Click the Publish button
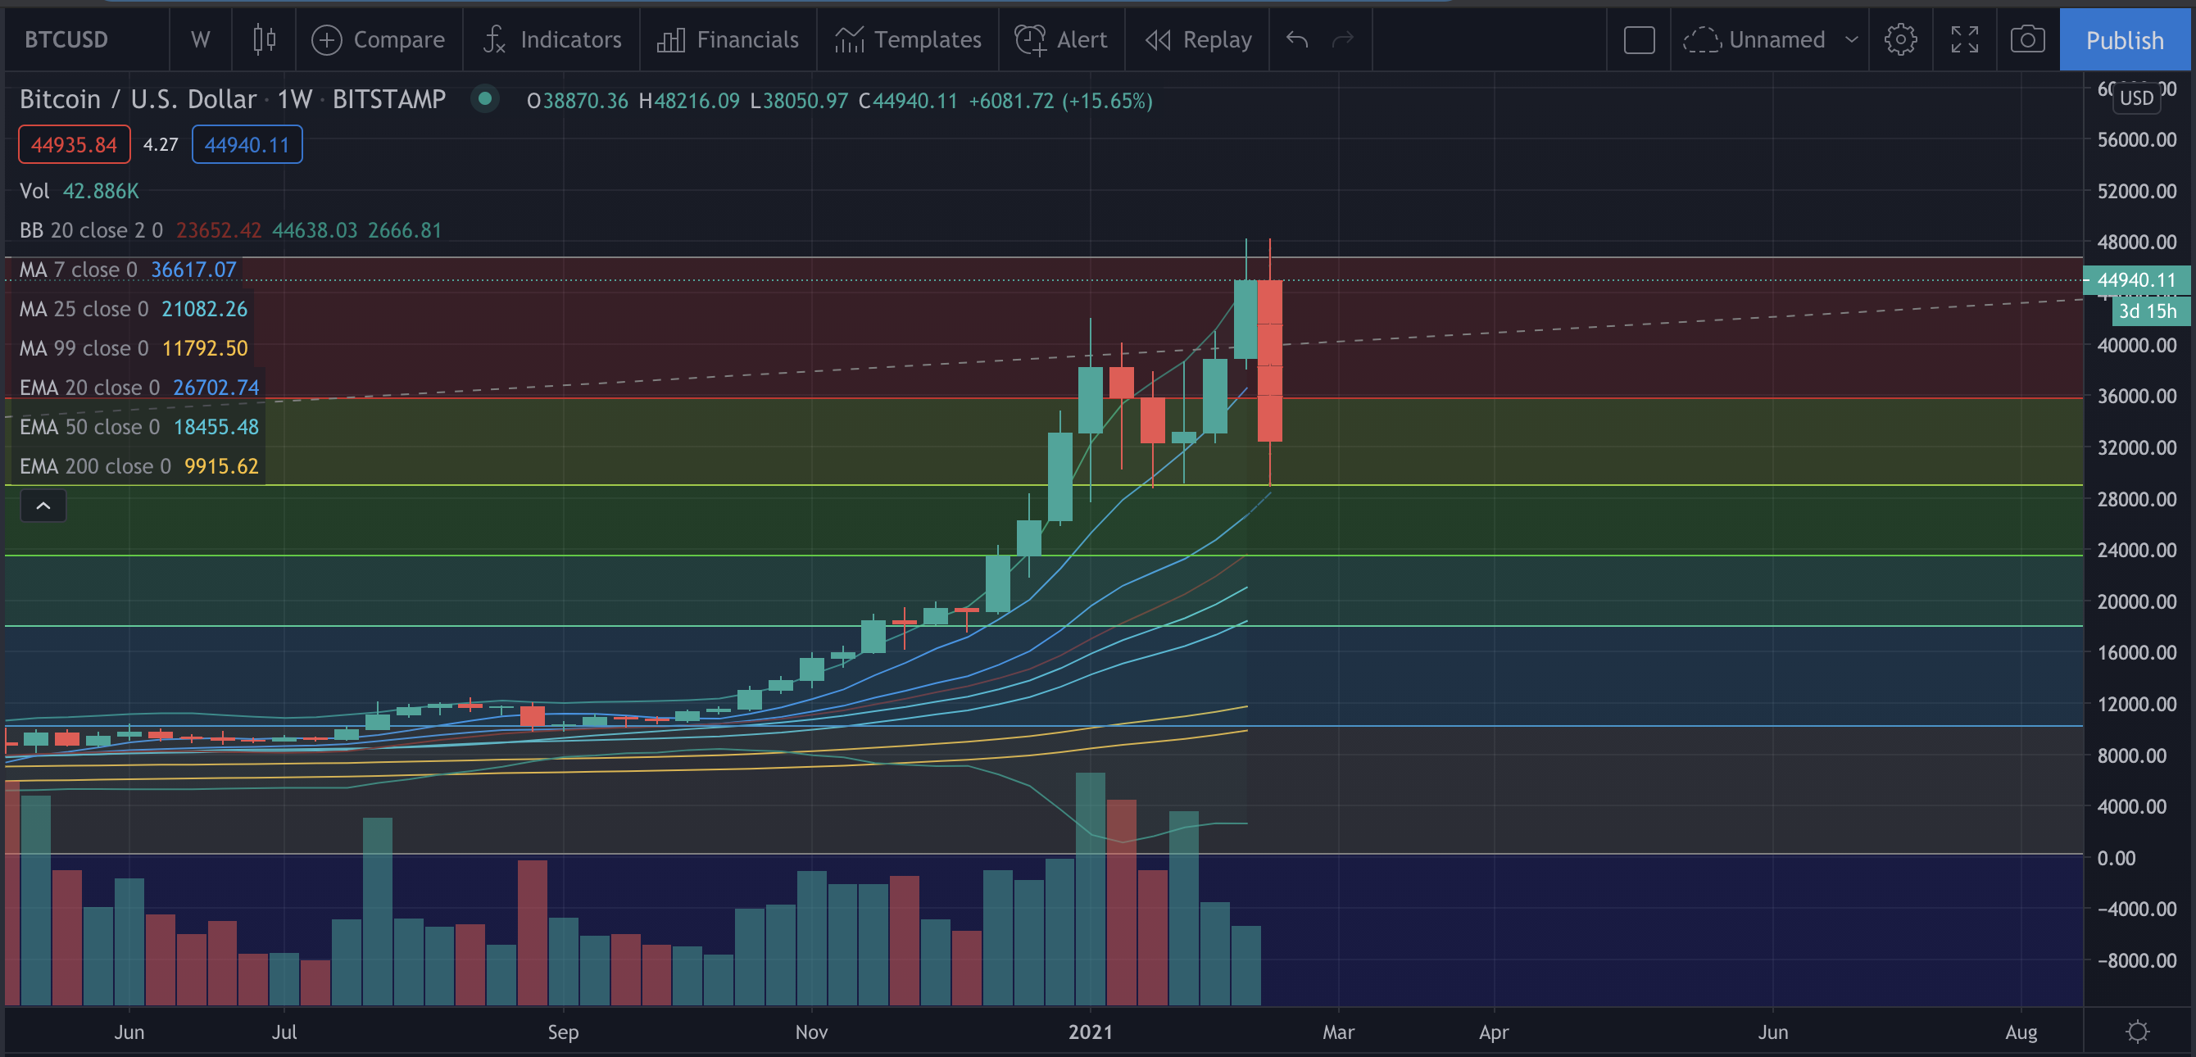 coord(2125,39)
